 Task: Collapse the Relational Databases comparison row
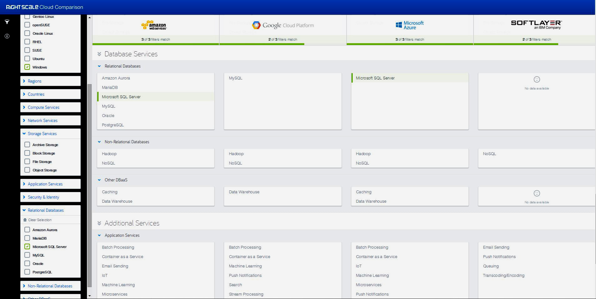tap(99, 66)
